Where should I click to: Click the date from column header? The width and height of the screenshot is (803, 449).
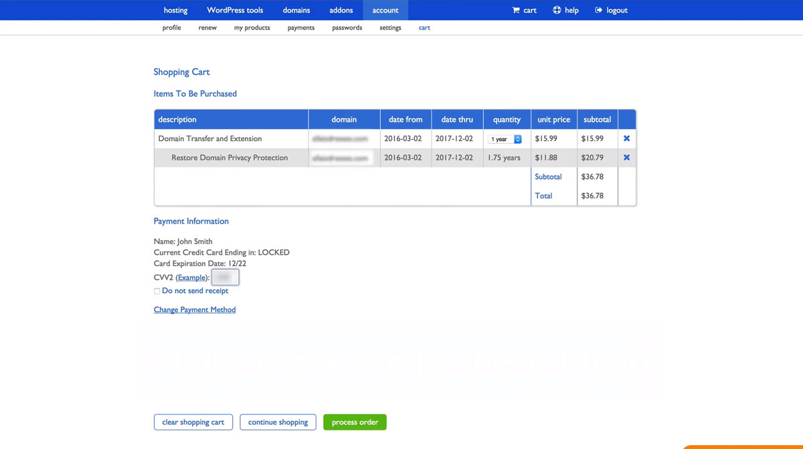click(406, 120)
